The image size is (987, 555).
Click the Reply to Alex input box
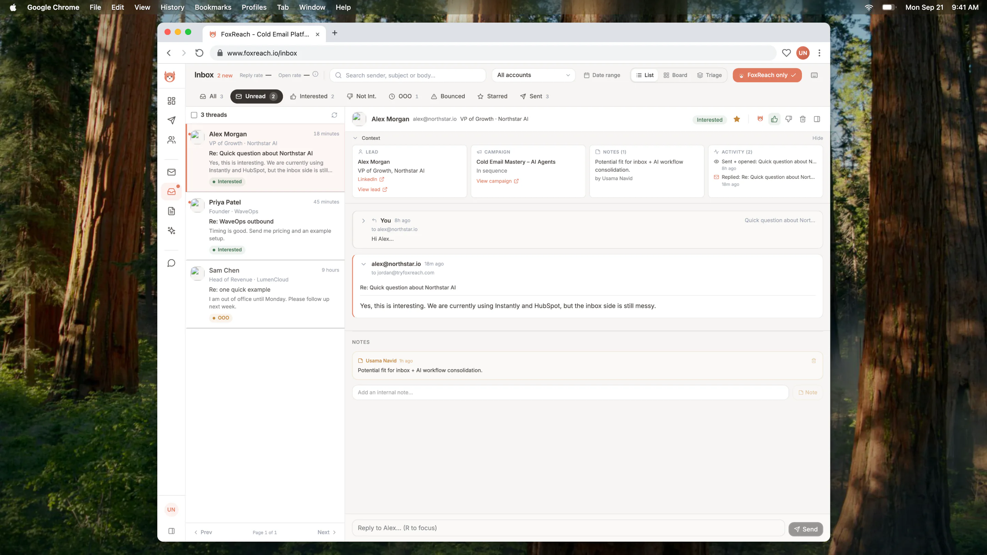coord(568,528)
